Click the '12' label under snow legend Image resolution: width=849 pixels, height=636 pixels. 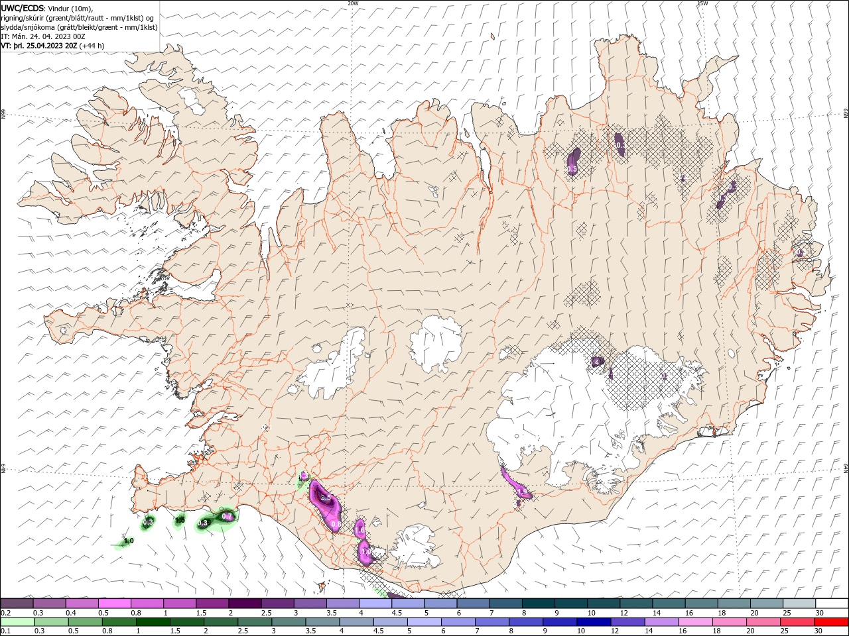[x=624, y=613]
